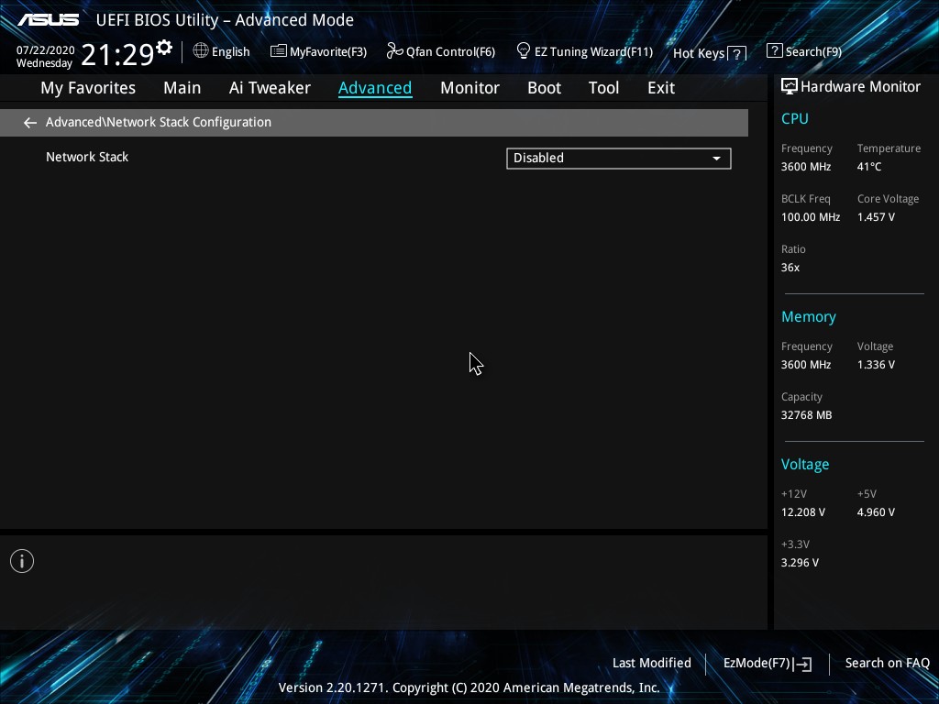Select the Network Stack setting label

[x=87, y=158]
